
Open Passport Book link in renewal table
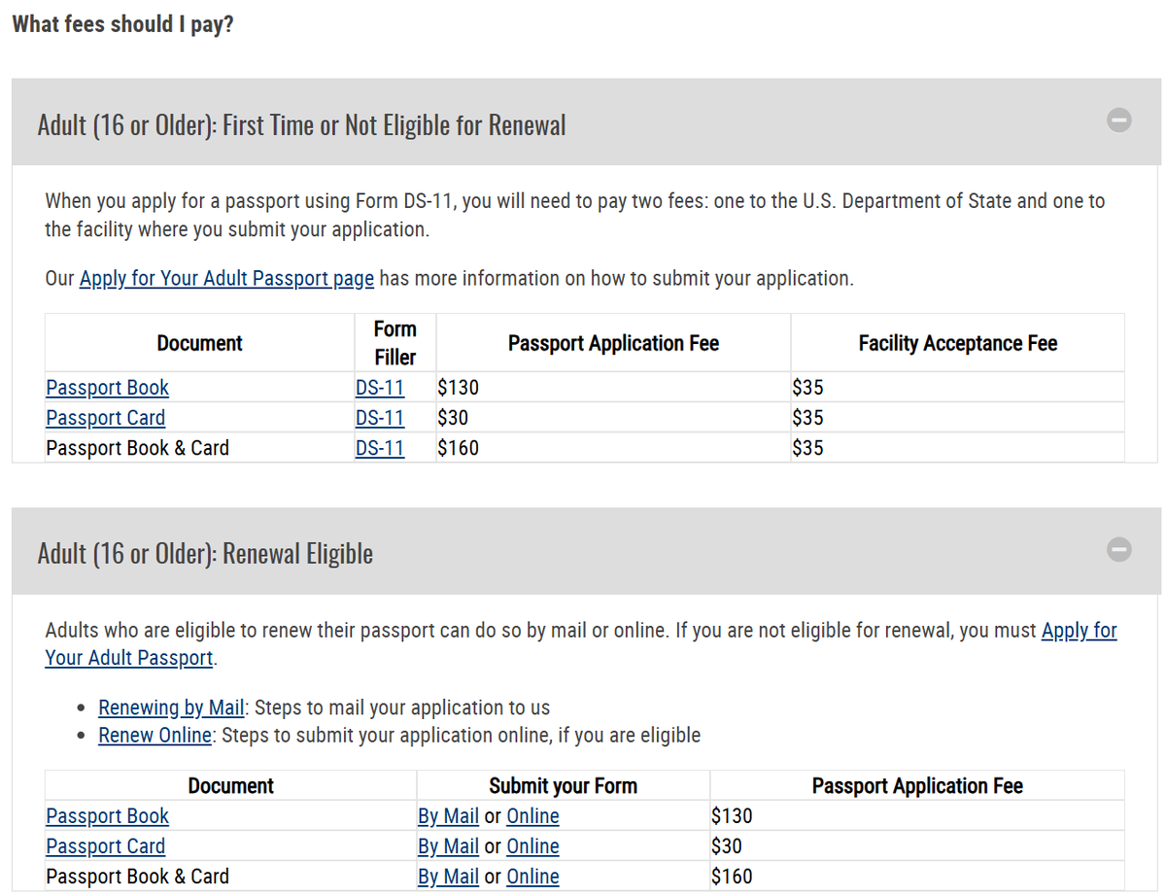point(107,816)
